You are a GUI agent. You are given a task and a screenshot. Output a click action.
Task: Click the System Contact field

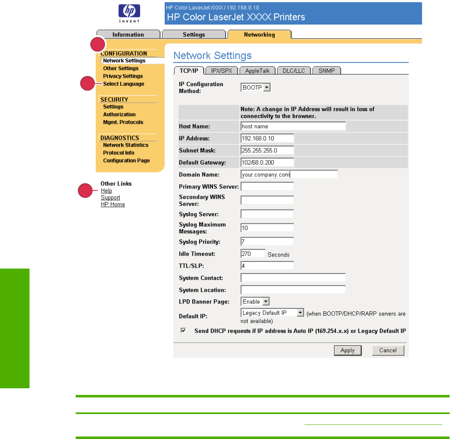(293, 278)
